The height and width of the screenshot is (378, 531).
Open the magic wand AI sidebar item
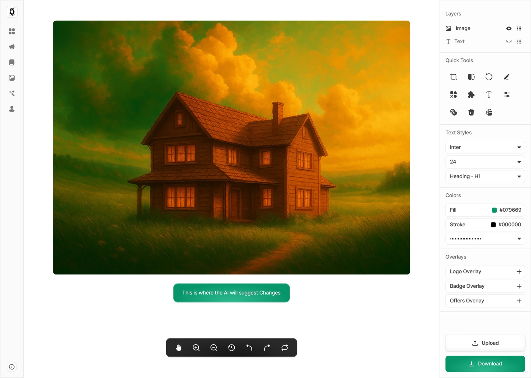click(12, 93)
